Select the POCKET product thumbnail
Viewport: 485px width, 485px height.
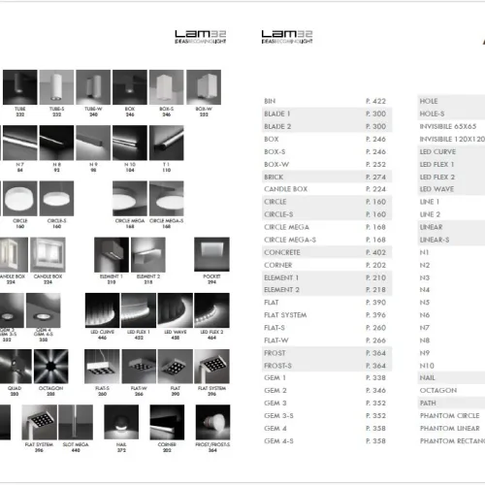pyautogui.click(x=211, y=254)
